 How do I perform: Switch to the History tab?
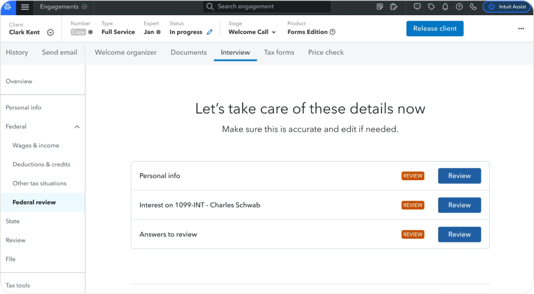coord(17,53)
